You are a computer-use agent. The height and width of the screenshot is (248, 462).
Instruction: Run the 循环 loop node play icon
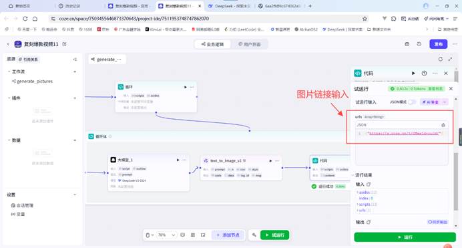186,87
